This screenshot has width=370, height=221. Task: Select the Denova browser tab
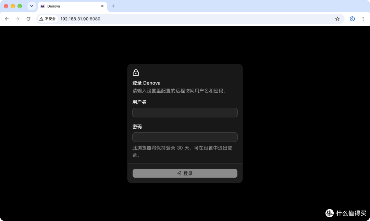pyautogui.click(x=72, y=6)
